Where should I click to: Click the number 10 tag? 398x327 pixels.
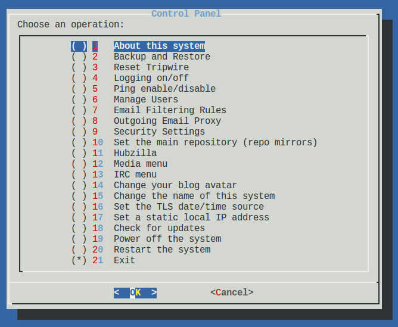click(98, 142)
